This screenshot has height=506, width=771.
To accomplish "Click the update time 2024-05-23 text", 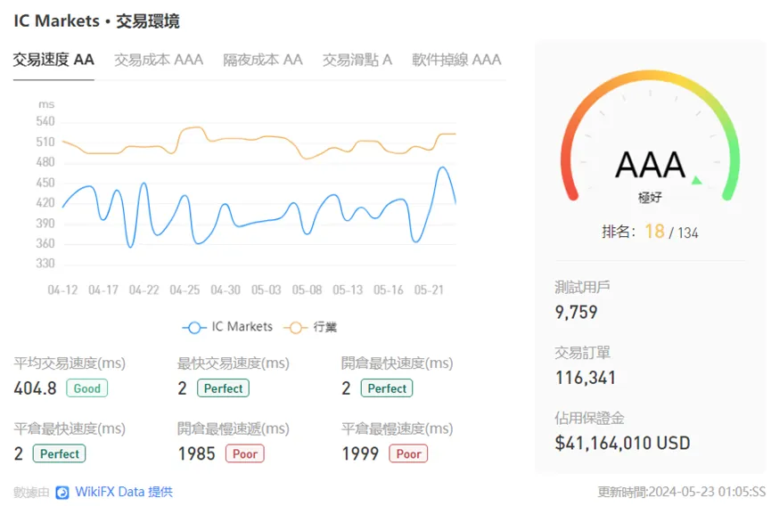I will click(682, 492).
